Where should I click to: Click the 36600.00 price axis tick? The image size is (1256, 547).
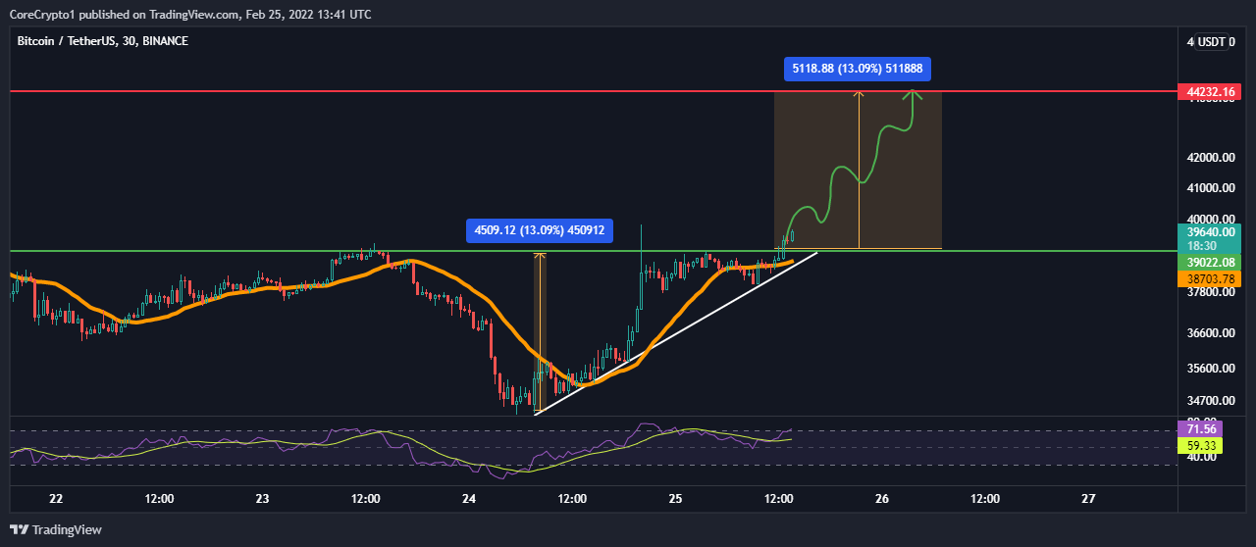click(1211, 333)
